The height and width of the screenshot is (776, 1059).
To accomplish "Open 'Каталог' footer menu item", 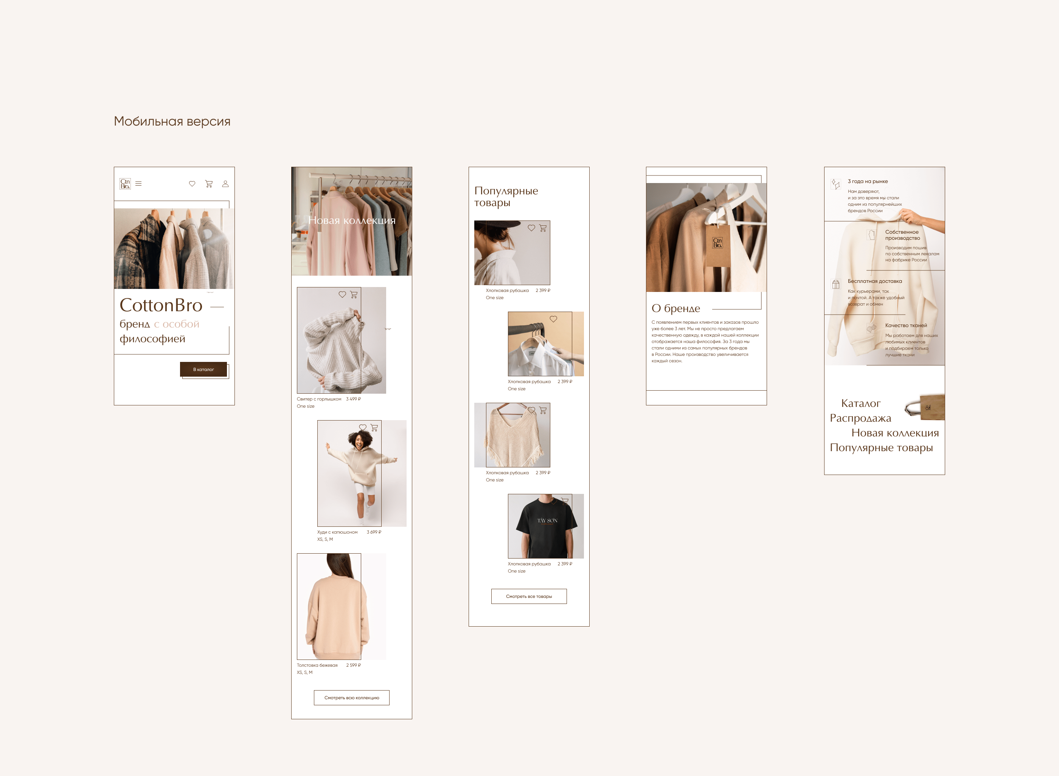I will 861,404.
